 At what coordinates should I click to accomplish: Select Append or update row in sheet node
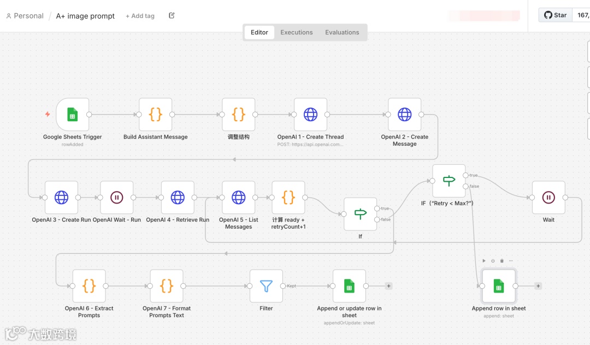tap(349, 286)
